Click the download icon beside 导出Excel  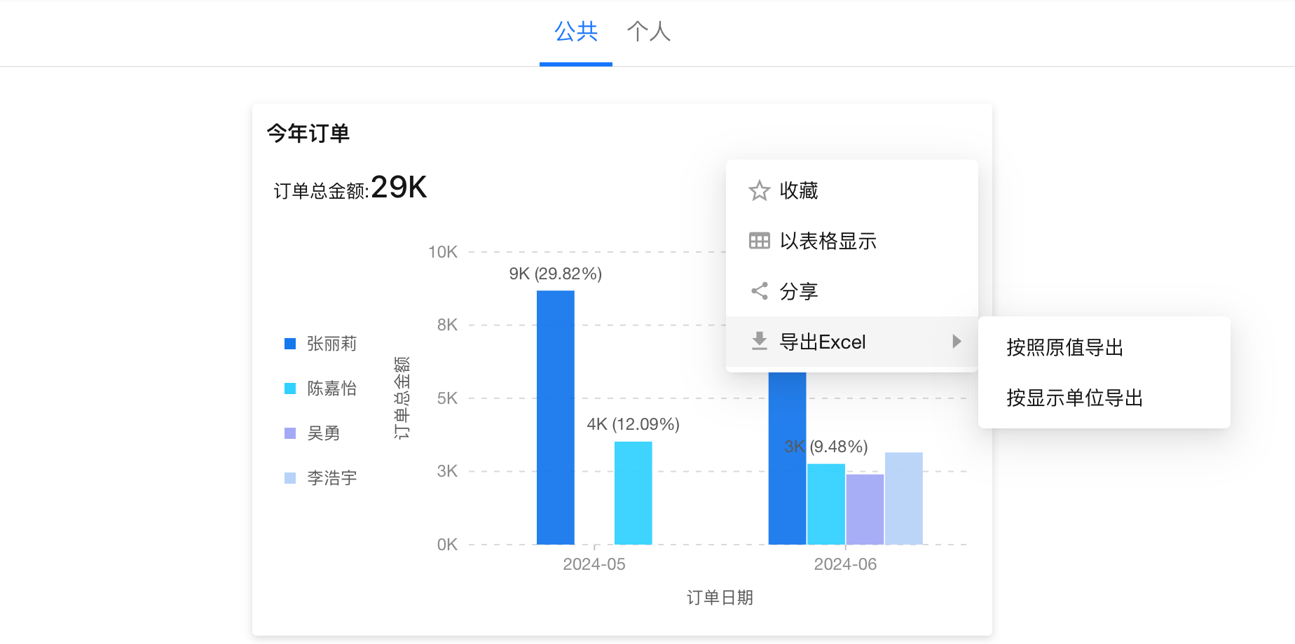click(x=759, y=342)
